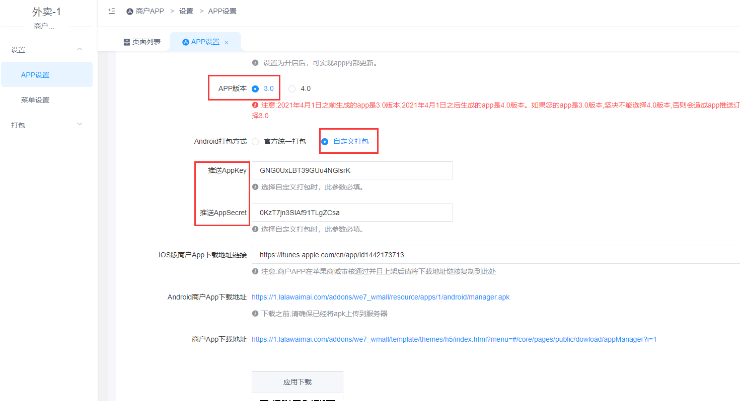Choose 官方统一打包 Android packaging option
Screen dimensions: 740x401
click(x=255, y=142)
